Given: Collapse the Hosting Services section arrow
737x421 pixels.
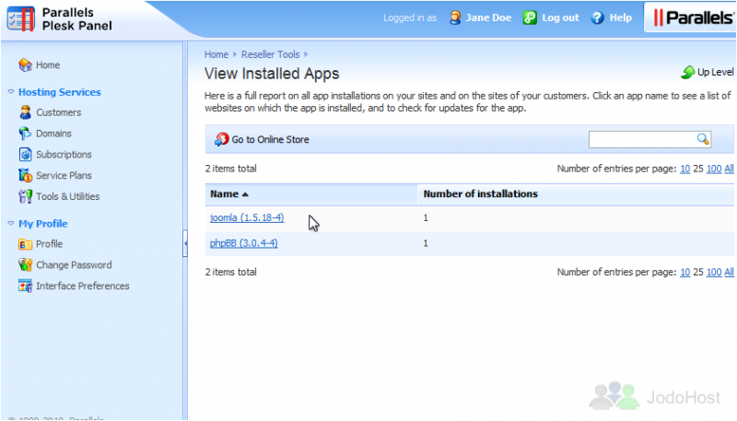Looking at the screenshot, I should (x=11, y=92).
